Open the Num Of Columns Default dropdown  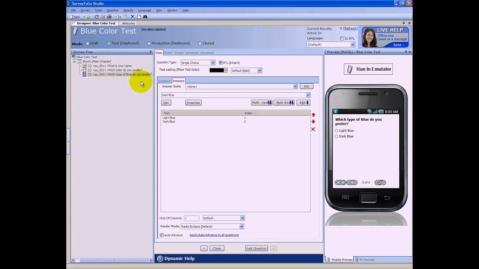[242, 218]
